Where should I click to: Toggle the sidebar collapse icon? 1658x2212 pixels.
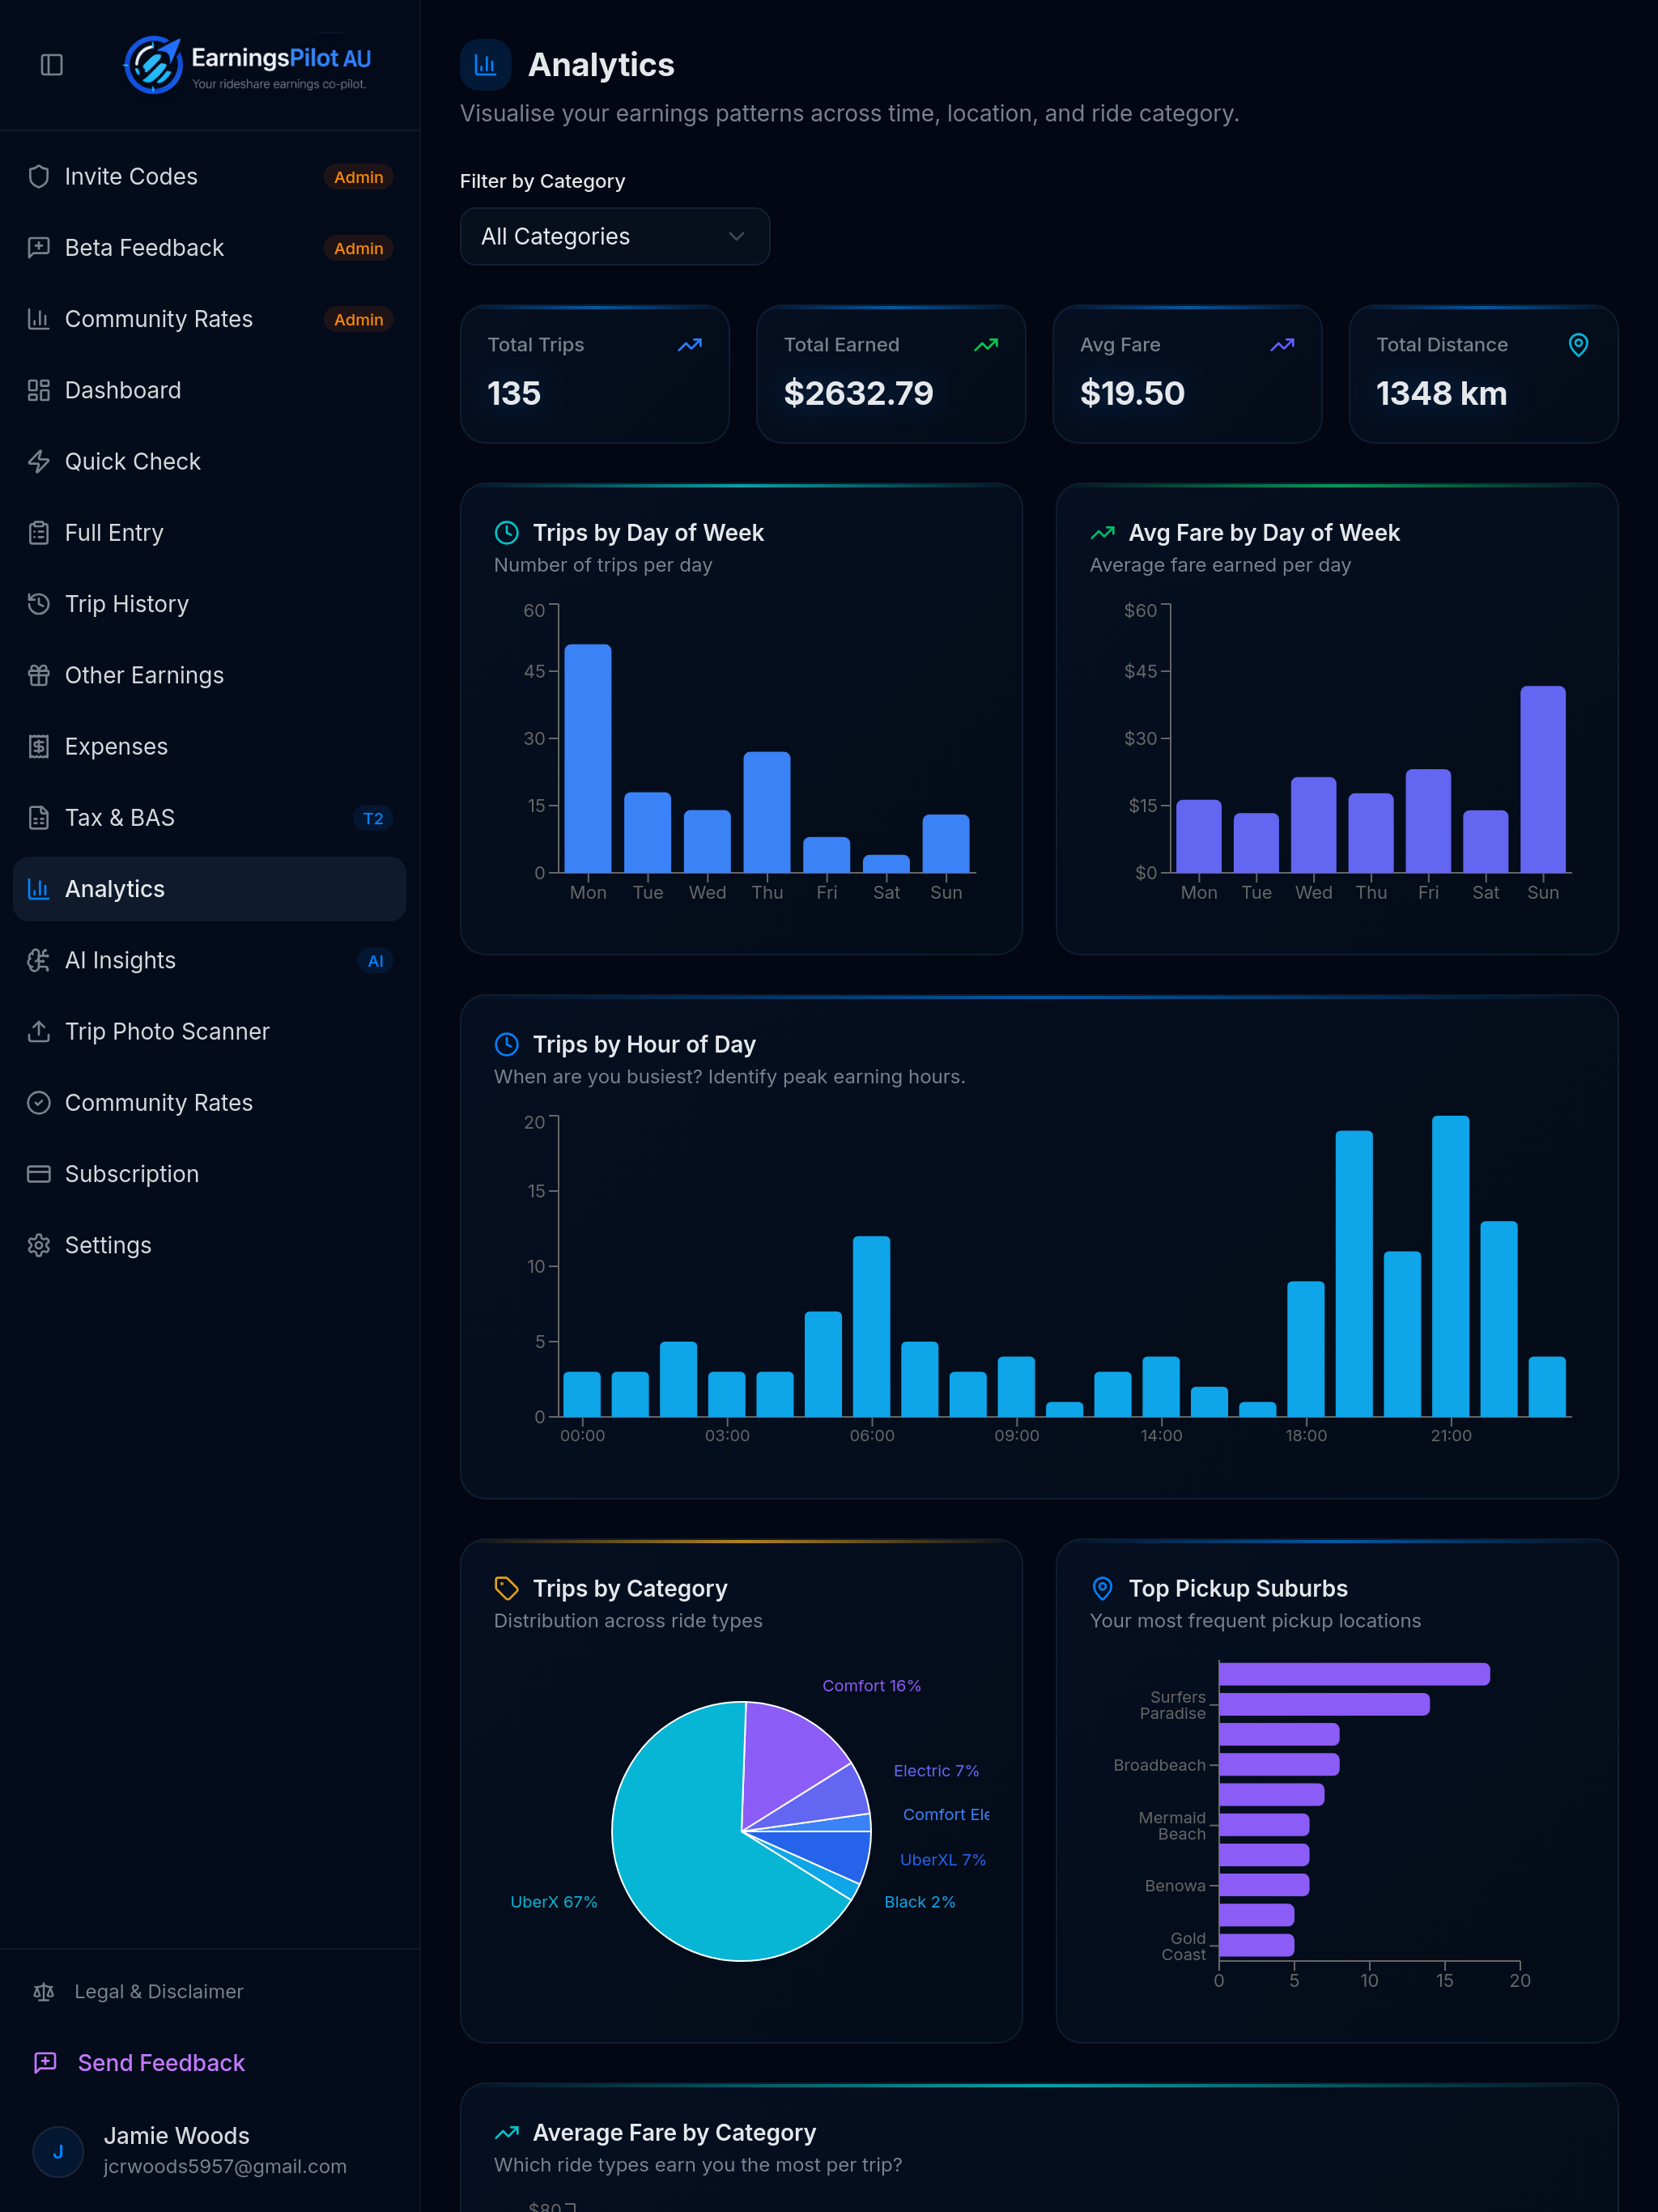click(52, 65)
